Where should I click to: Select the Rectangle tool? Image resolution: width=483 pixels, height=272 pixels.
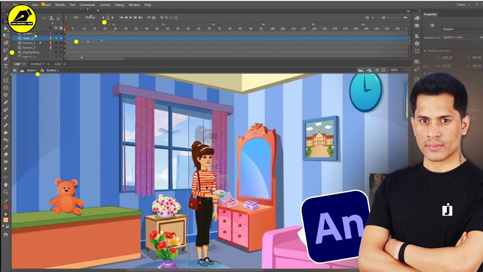coord(6,80)
